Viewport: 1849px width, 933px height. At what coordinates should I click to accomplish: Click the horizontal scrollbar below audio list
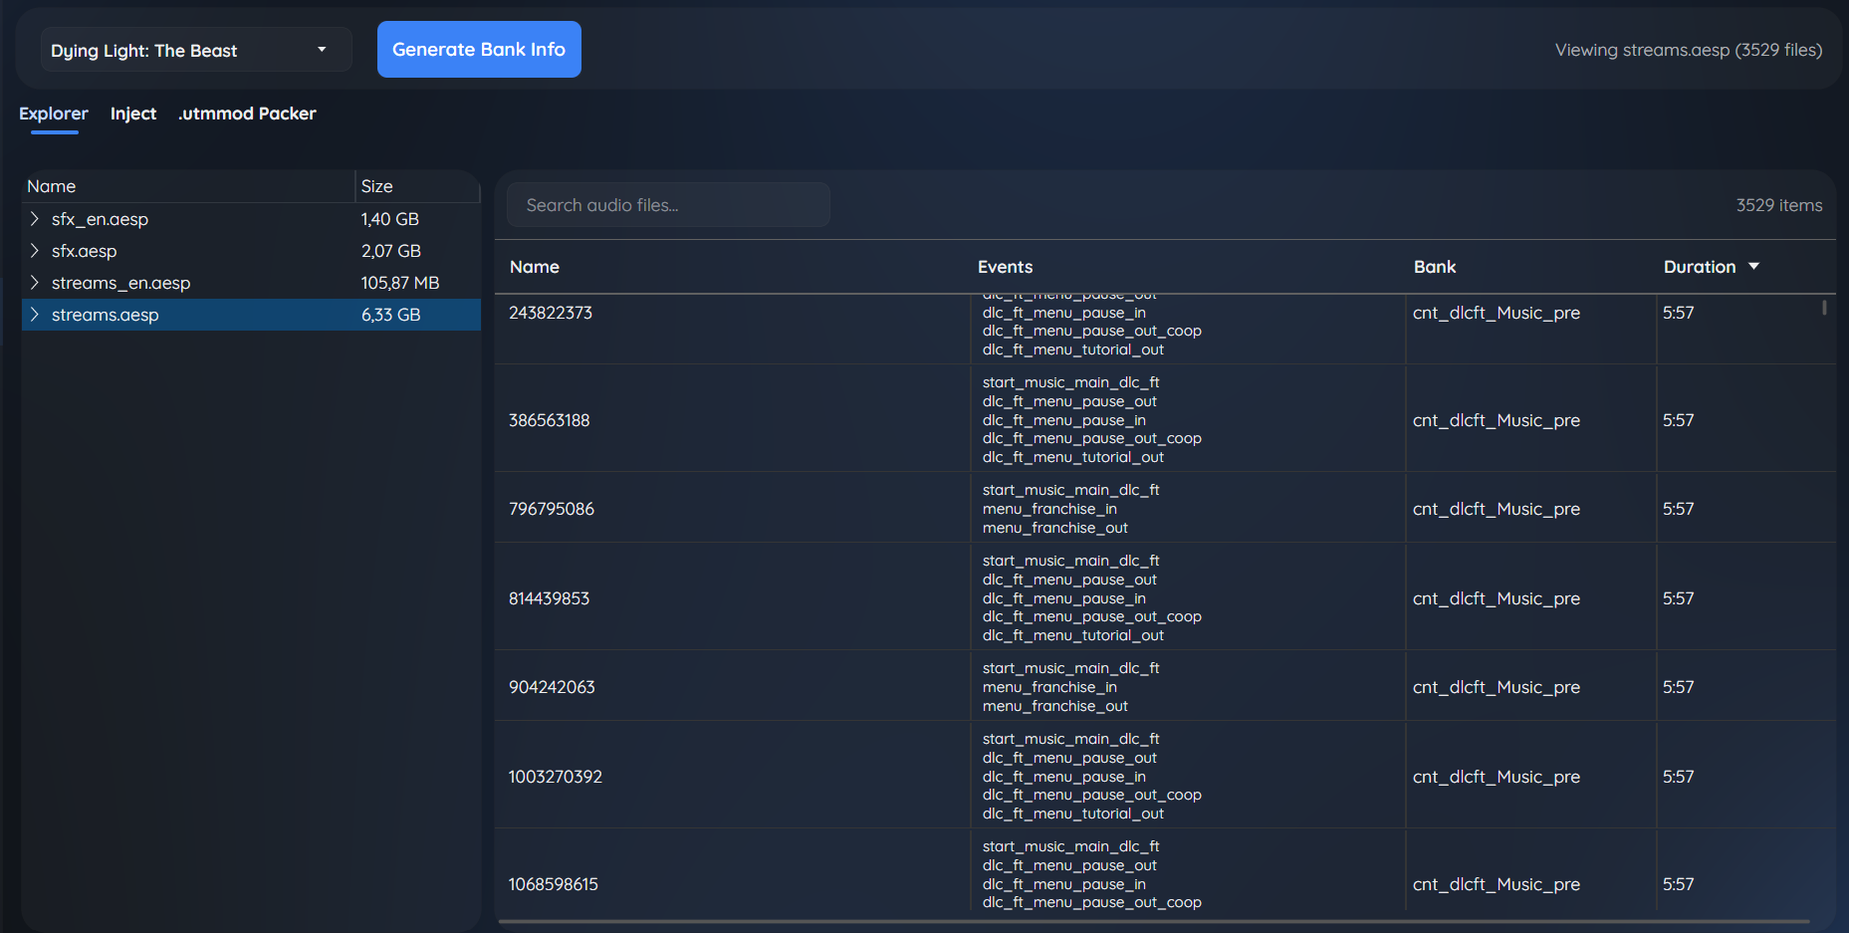[1154, 922]
